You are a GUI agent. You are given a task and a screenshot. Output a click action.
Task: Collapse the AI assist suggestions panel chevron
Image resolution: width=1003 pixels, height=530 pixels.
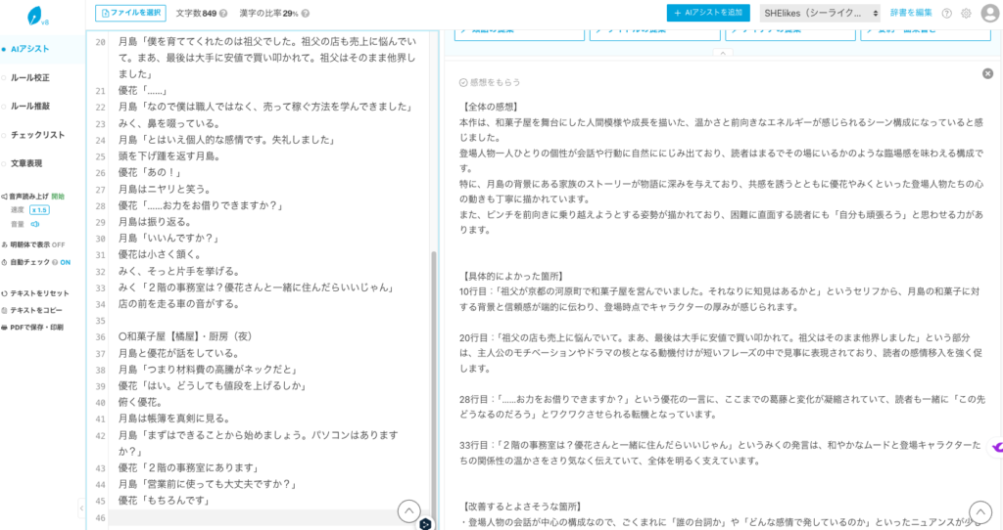click(723, 52)
